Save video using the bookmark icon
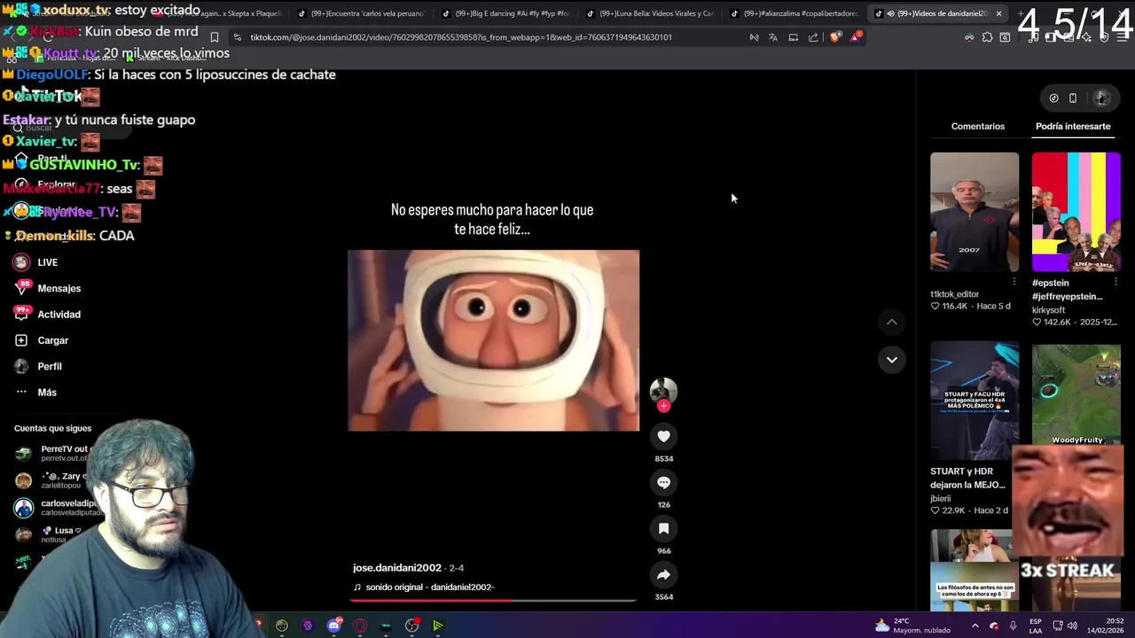The image size is (1135, 638). pyautogui.click(x=663, y=528)
